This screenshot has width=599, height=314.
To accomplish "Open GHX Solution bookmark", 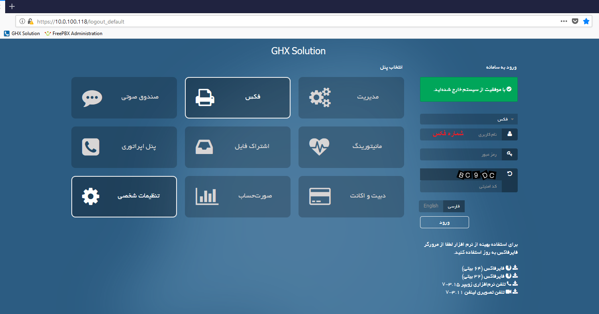I will (22, 34).
